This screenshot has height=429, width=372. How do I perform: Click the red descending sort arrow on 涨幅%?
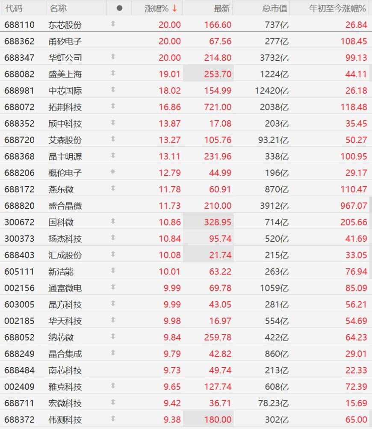pos(175,8)
